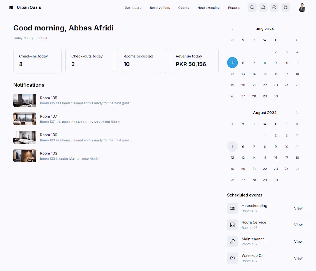Go to next month after August 2024

297,113
